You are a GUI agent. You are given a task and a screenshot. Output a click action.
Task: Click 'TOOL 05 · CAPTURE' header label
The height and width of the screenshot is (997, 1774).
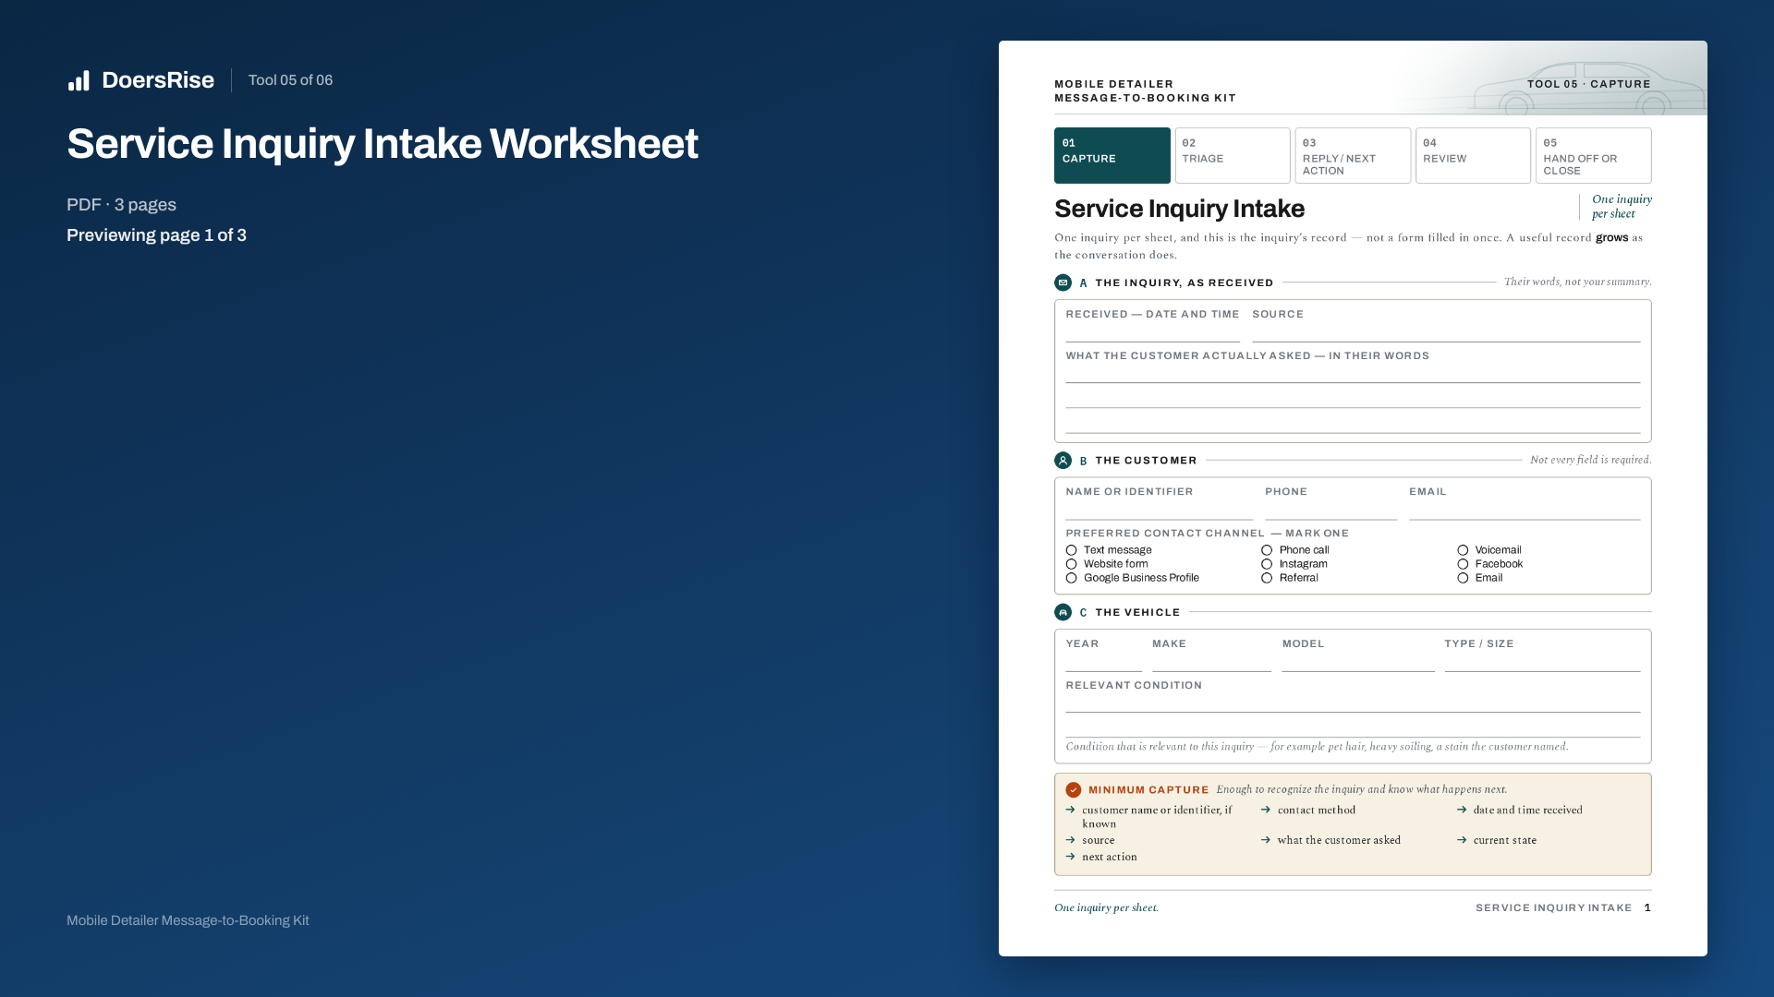coord(1588,84)
